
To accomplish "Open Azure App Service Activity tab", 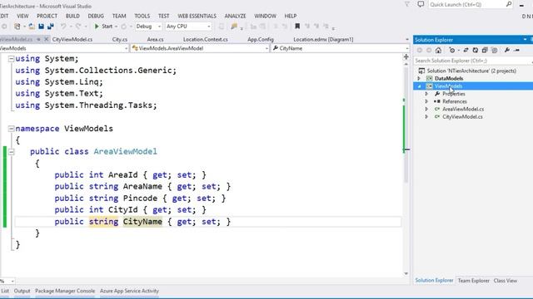I will [x=129, y=291].
